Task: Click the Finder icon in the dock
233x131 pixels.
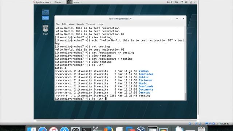Action: [x=32, y=129]
